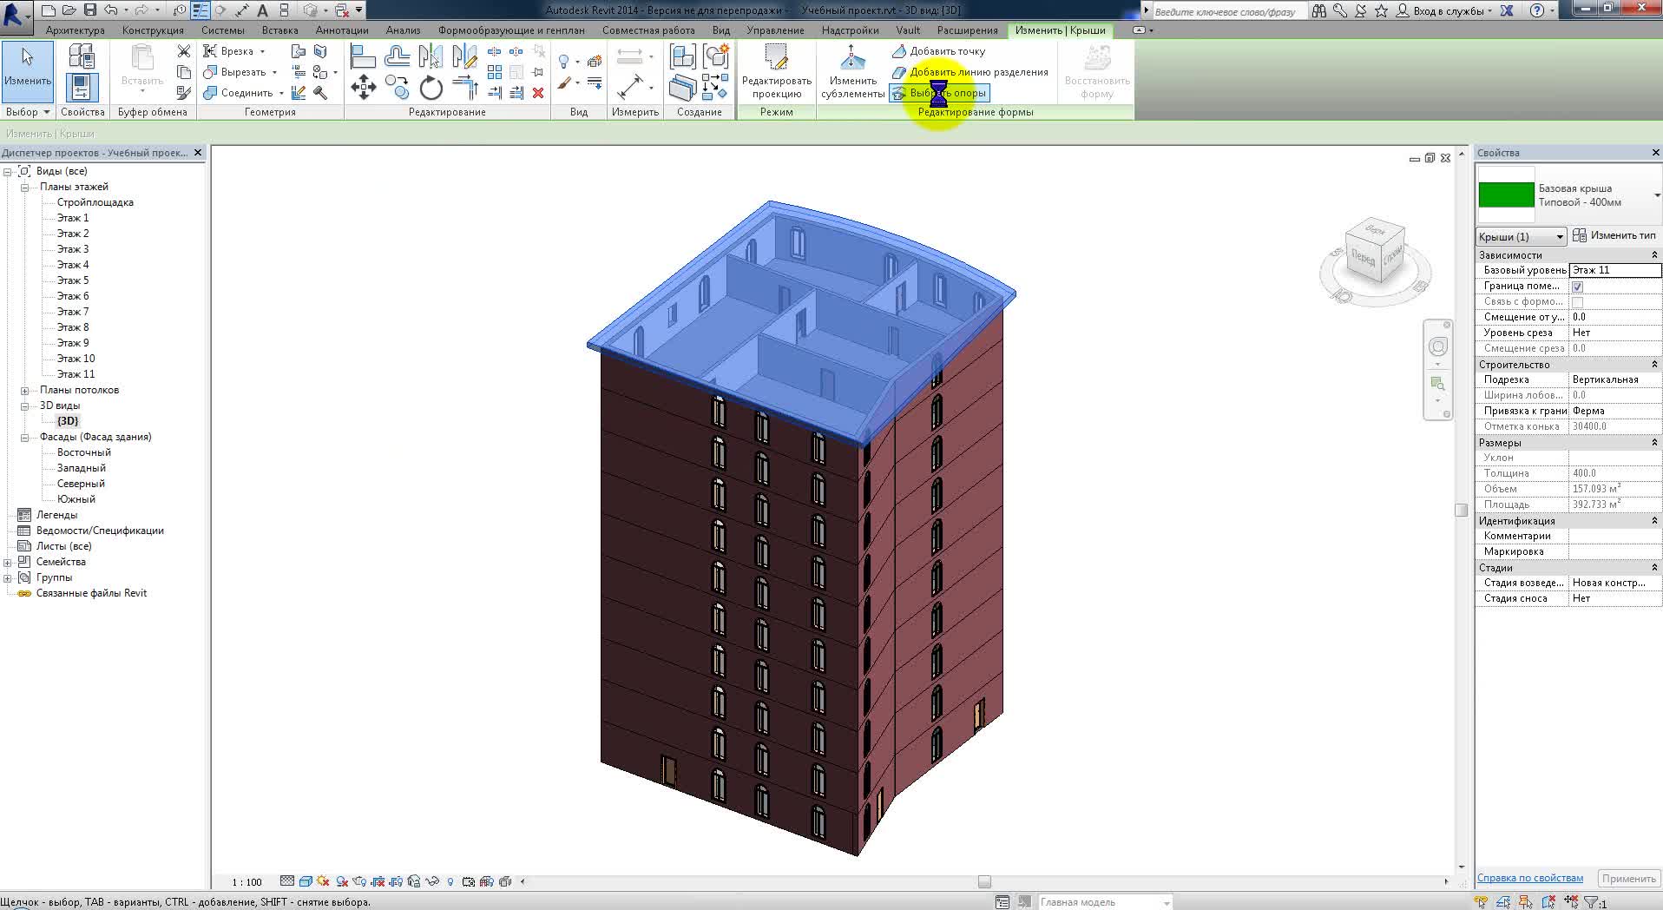Screen dimensions: 1663x910
Task: Click the Type Properties icon above Свойства
Action: [82, 56]
